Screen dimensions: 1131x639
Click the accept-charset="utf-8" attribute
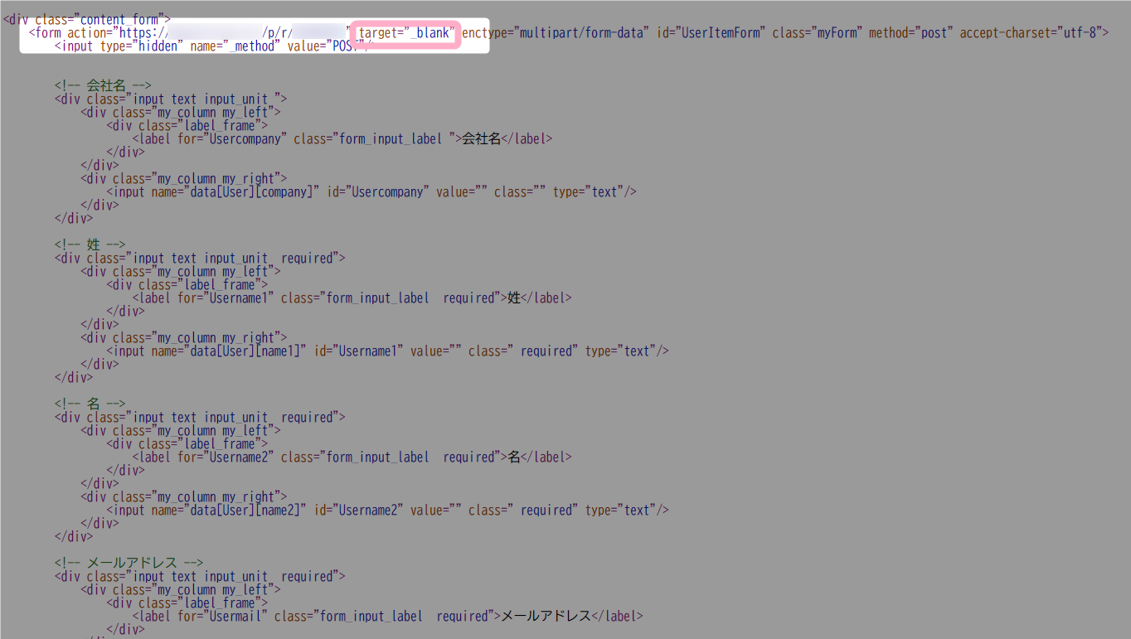(x=1030, y=33)
